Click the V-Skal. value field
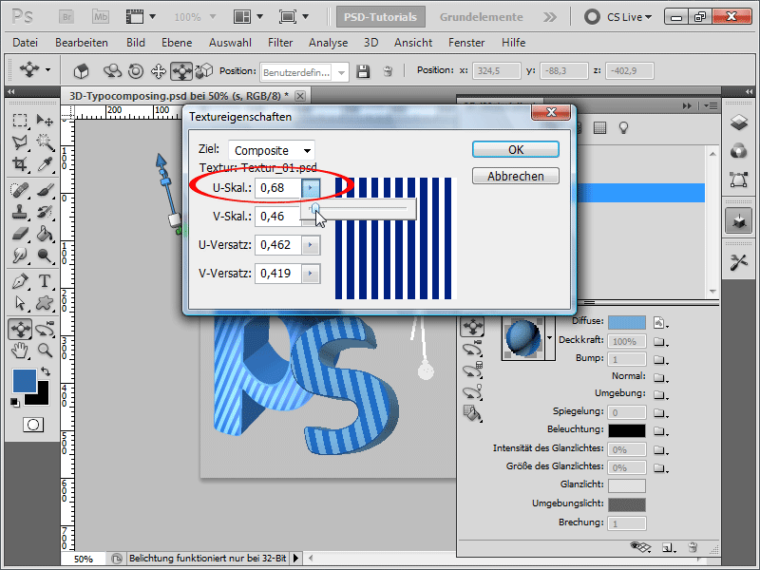Image resolution: width=760 pixels, height=570 pixels. pyautogui.click(x=278, y=217)
